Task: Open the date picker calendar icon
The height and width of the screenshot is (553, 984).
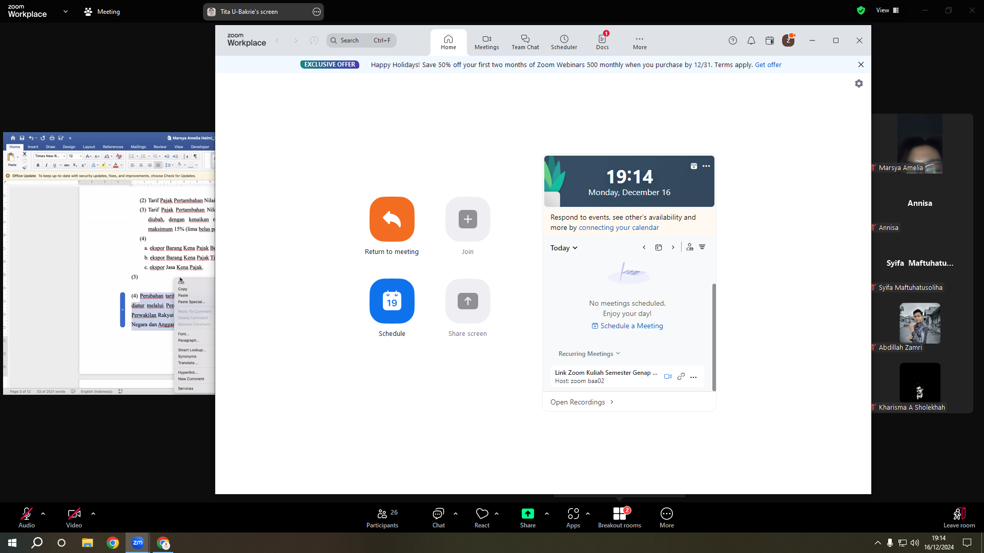Action: click(659, 247)
